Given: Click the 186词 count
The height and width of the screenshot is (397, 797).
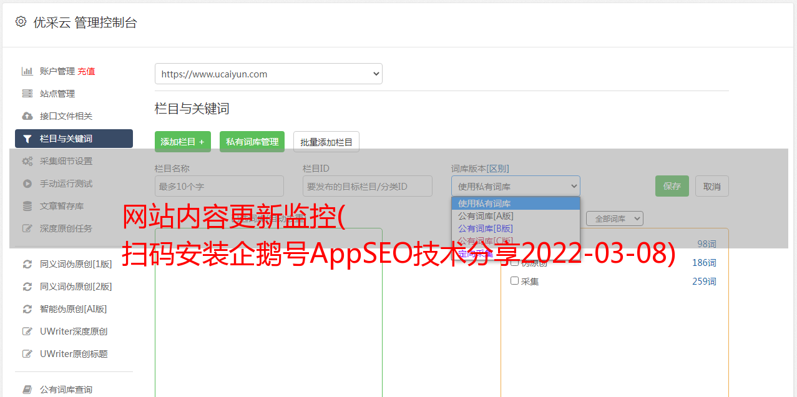Looking at the screenshot, I should 704,263.
